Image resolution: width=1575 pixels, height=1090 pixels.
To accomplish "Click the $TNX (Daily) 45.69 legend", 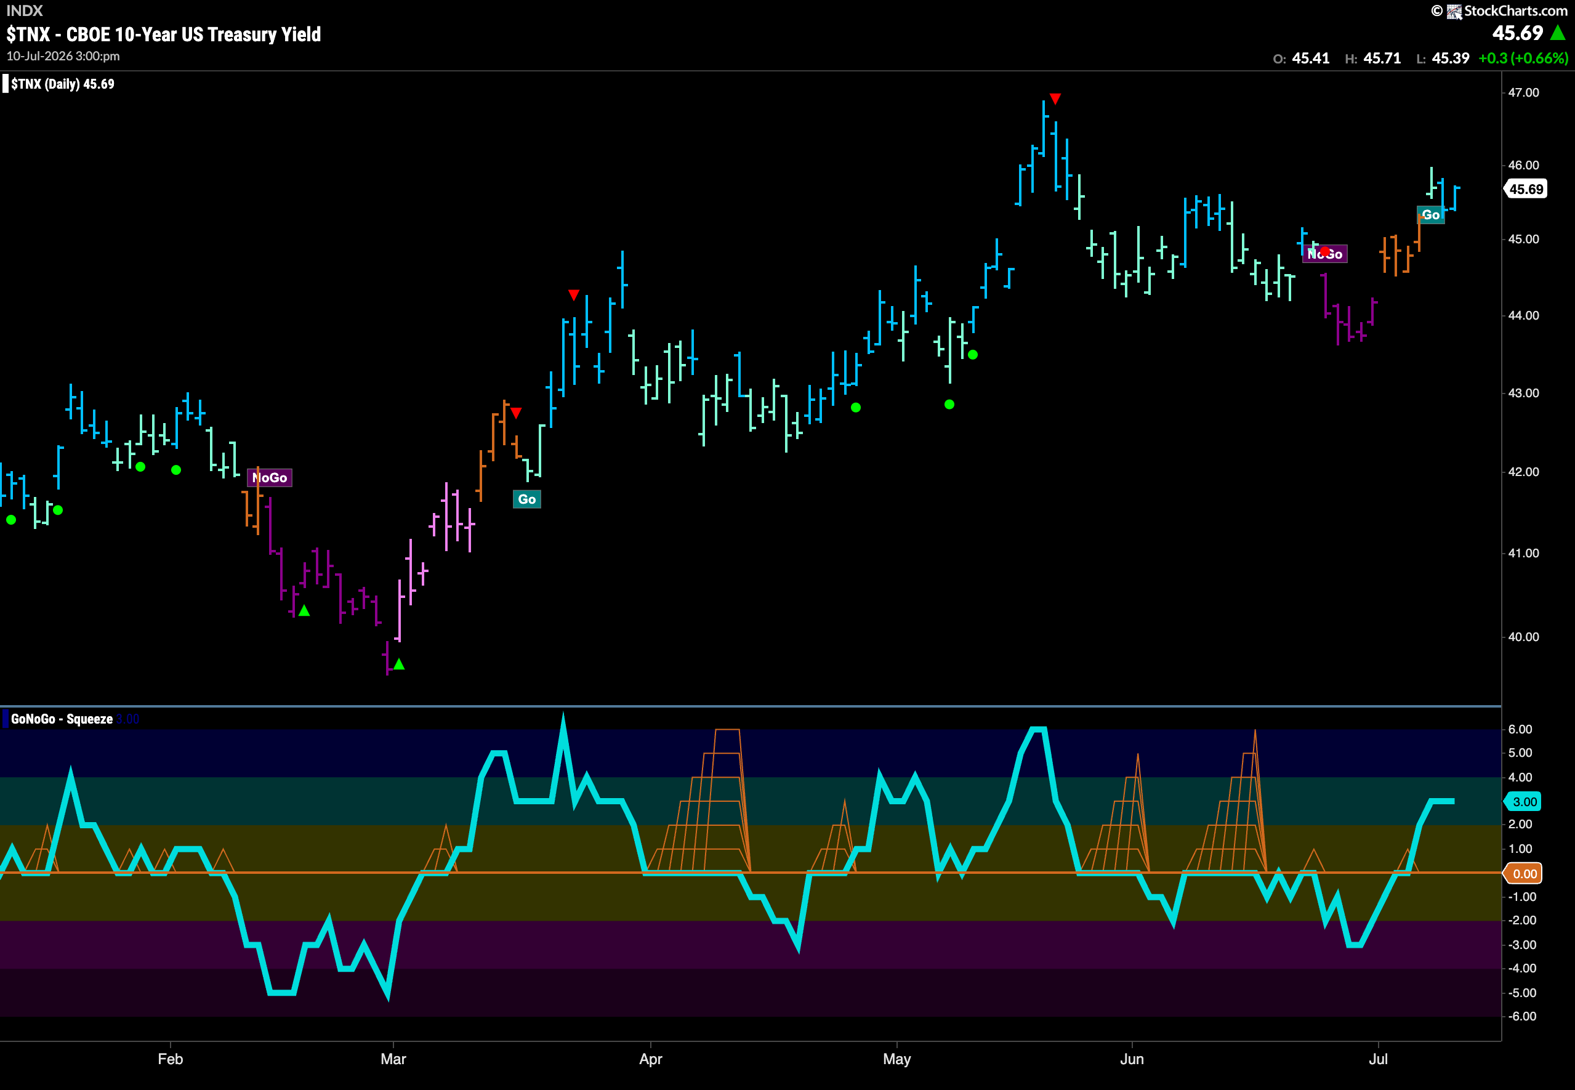I will (58, 84).
